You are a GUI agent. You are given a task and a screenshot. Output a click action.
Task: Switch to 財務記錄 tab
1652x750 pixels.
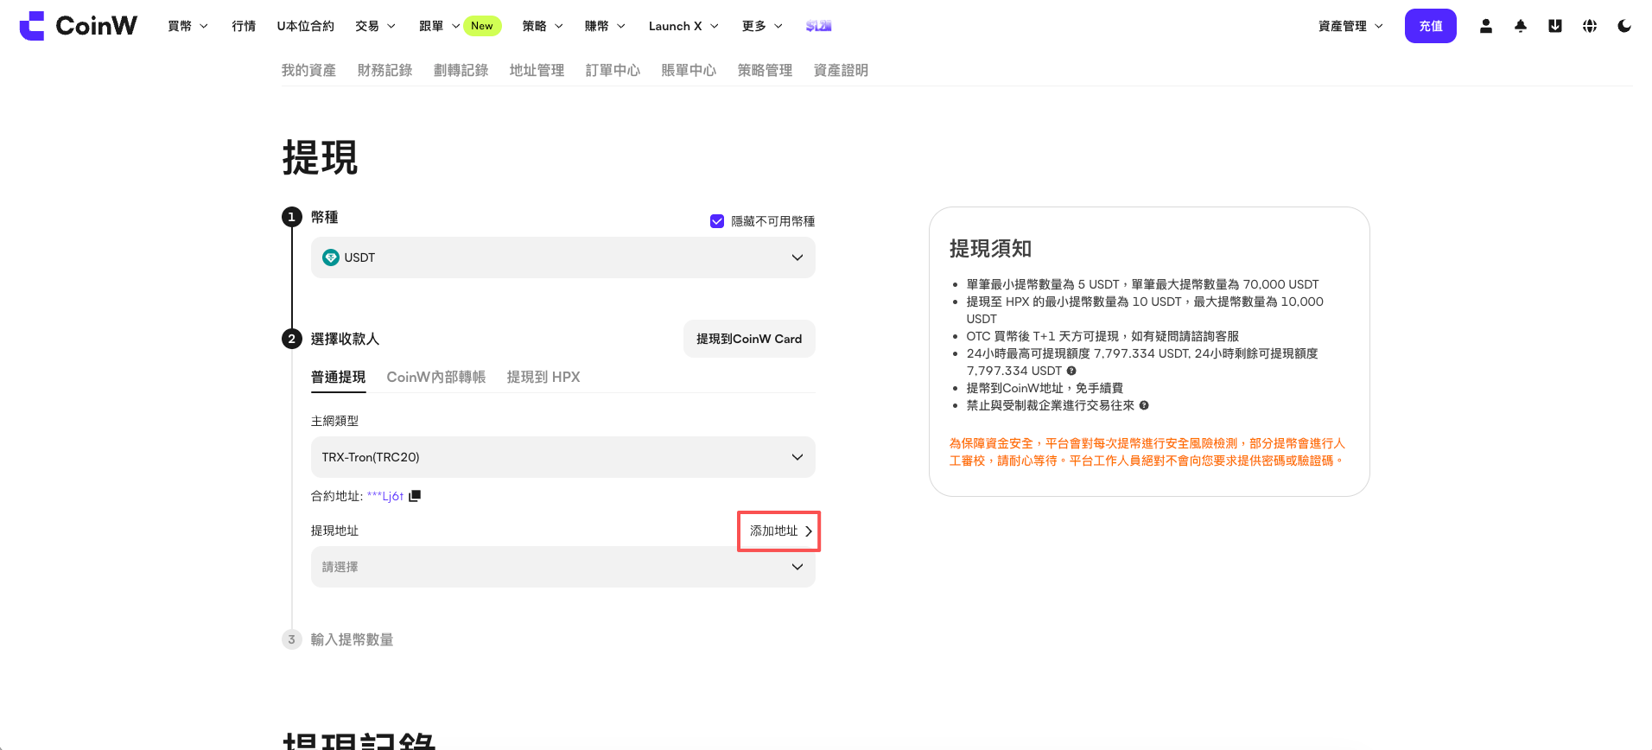[x=384, y=70]
